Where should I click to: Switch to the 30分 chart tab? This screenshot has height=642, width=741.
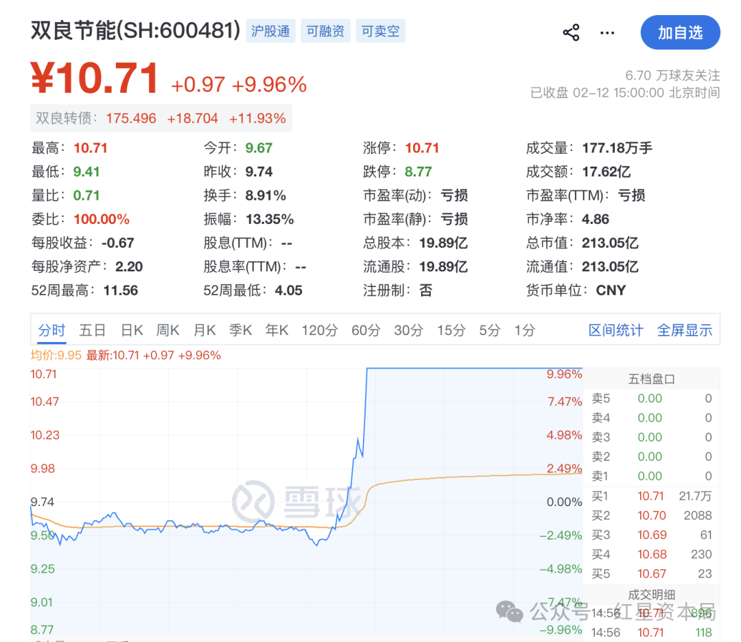(408, 330)
